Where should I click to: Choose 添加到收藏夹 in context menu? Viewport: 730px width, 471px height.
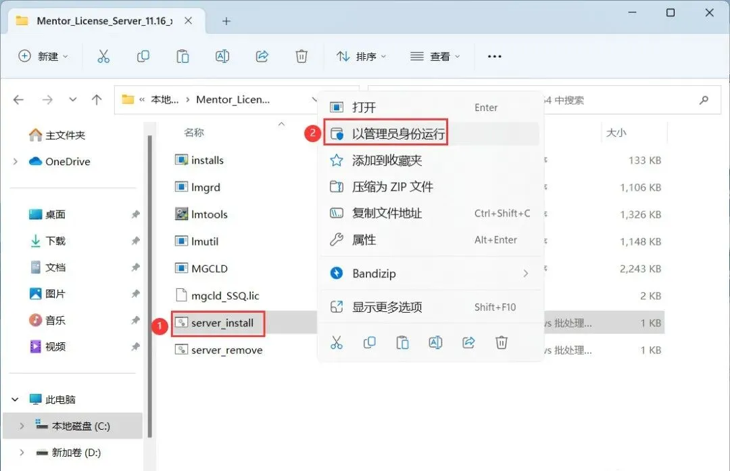click(x=430, y=160)
